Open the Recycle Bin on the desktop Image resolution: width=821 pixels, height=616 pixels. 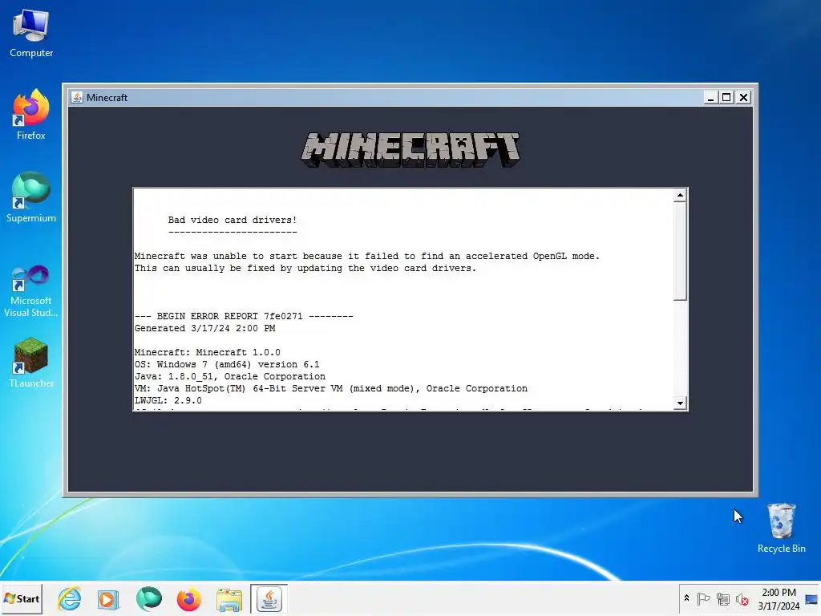coord(781,528)
